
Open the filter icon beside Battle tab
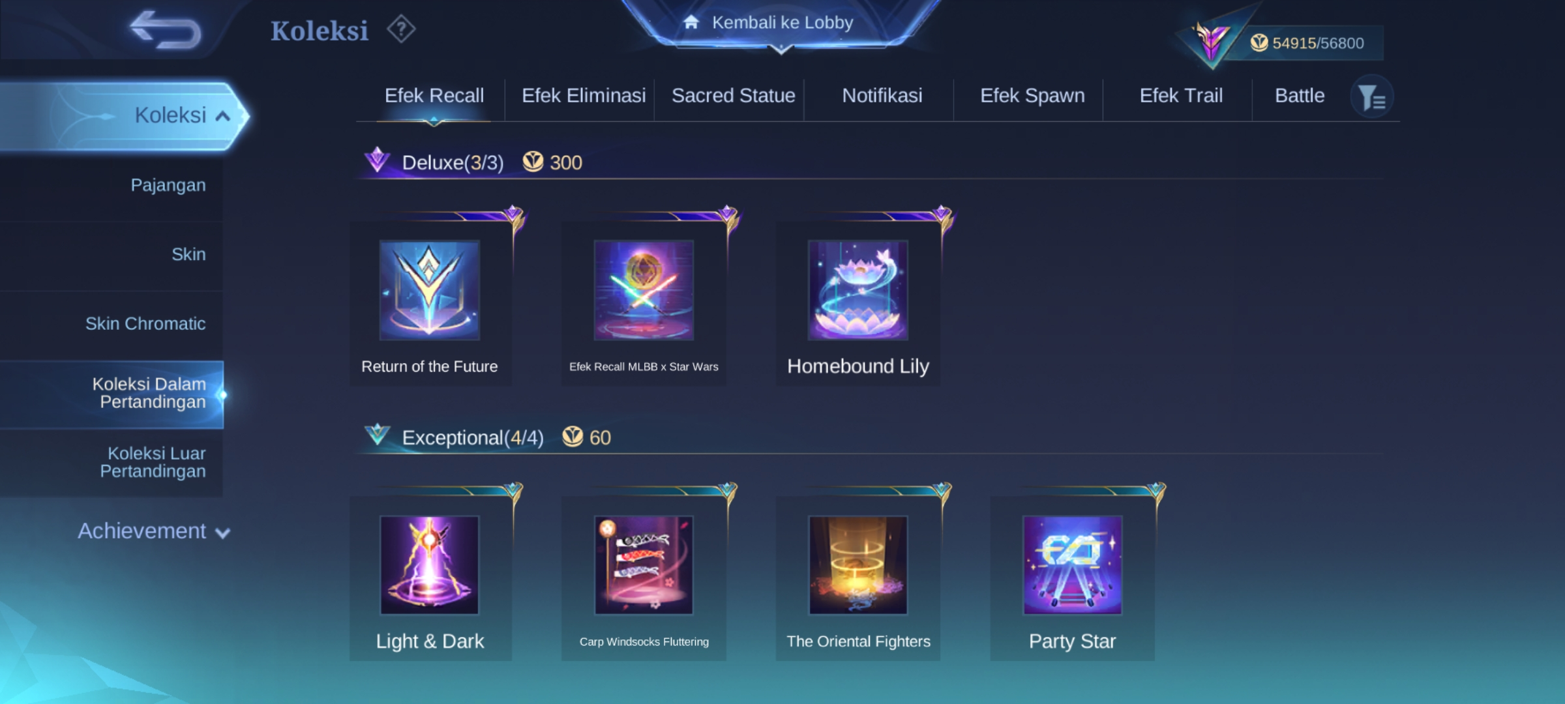click(x=1372, y=97)
